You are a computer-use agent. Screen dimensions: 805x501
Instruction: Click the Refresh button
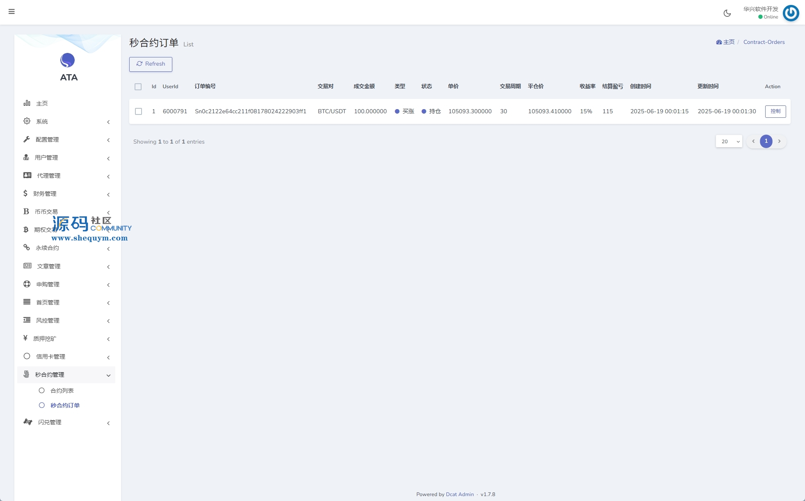[151, 64]
